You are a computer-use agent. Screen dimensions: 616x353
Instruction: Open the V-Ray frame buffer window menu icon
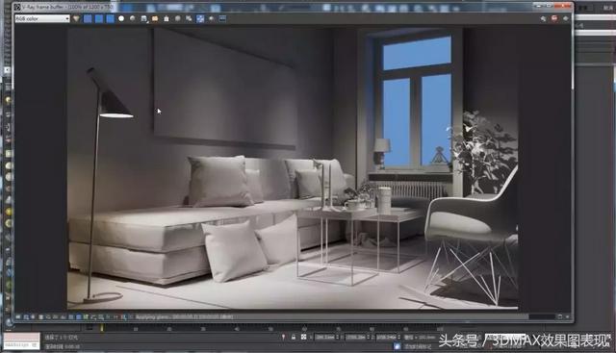pyautogui.click(x=17, y=7)
